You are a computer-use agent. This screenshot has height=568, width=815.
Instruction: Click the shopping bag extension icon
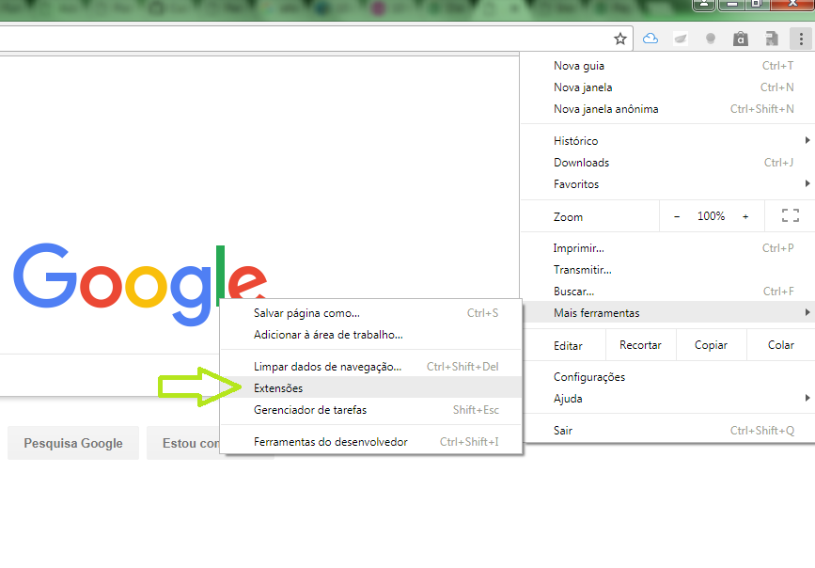[741, 39]
